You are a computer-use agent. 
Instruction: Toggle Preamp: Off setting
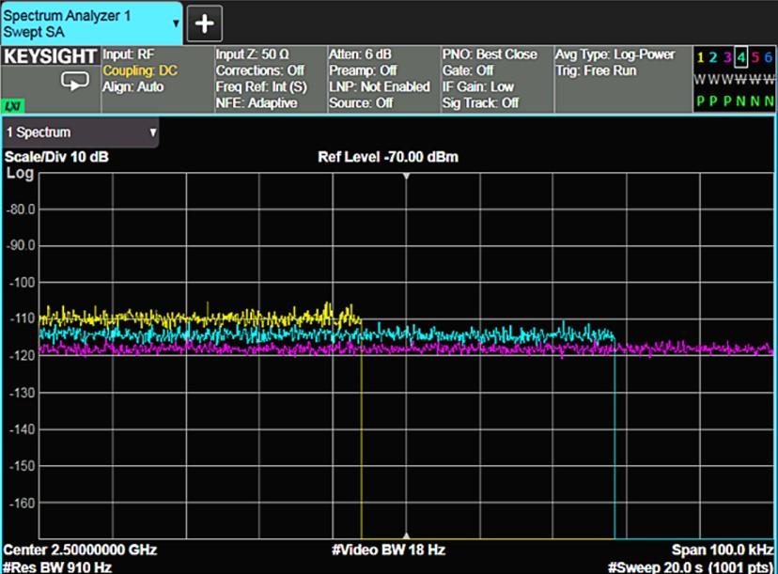(x=363, y=70)
